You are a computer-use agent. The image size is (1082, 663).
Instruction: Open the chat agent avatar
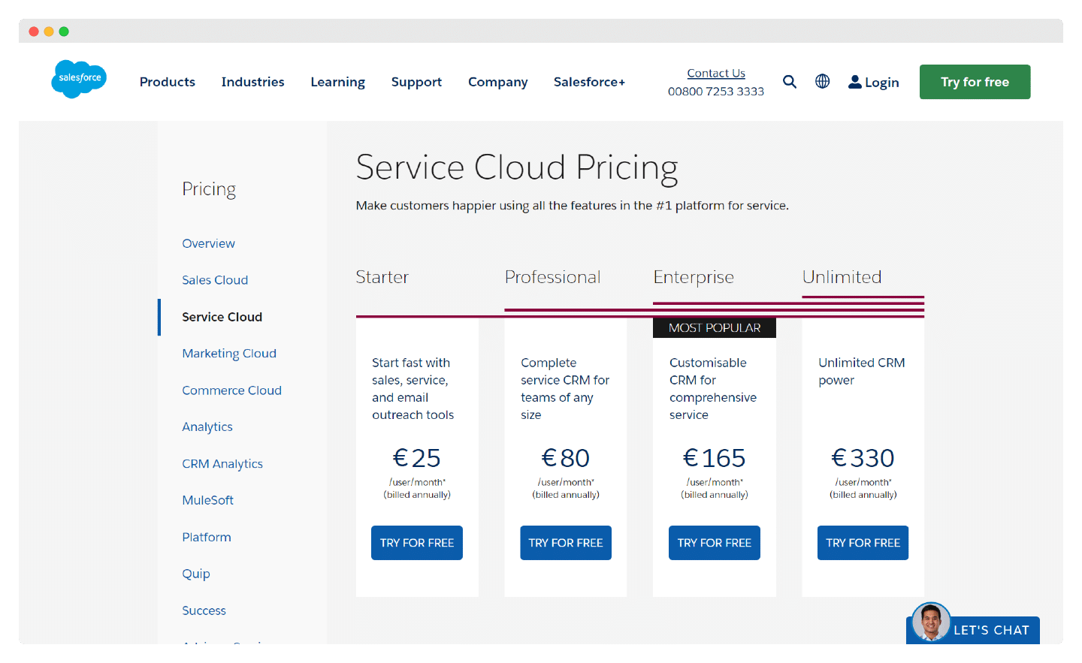pyautogui.click(x=931, y=622)
